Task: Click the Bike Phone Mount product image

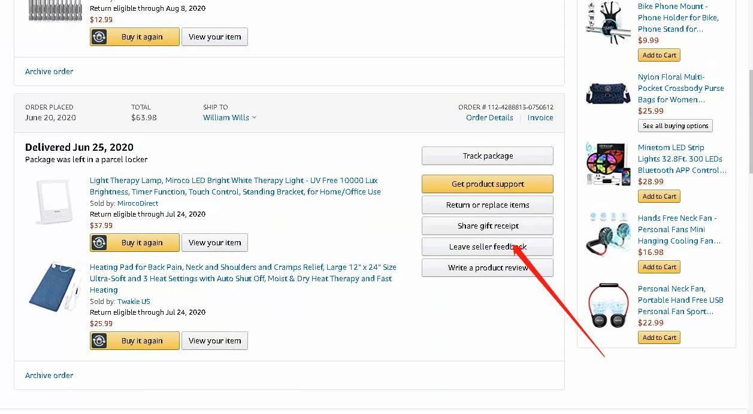Action: pos(608,23)
